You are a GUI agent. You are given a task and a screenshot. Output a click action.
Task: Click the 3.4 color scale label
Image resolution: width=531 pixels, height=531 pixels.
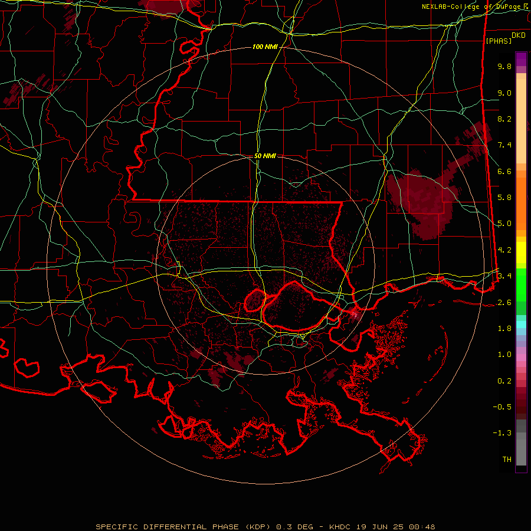coord(504,276)
